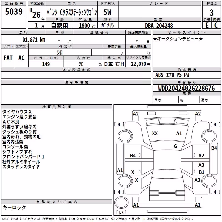Click the 事務局よりご案内 section header
The height and width of the screenshot is (222, 222).
click(57, 202)
